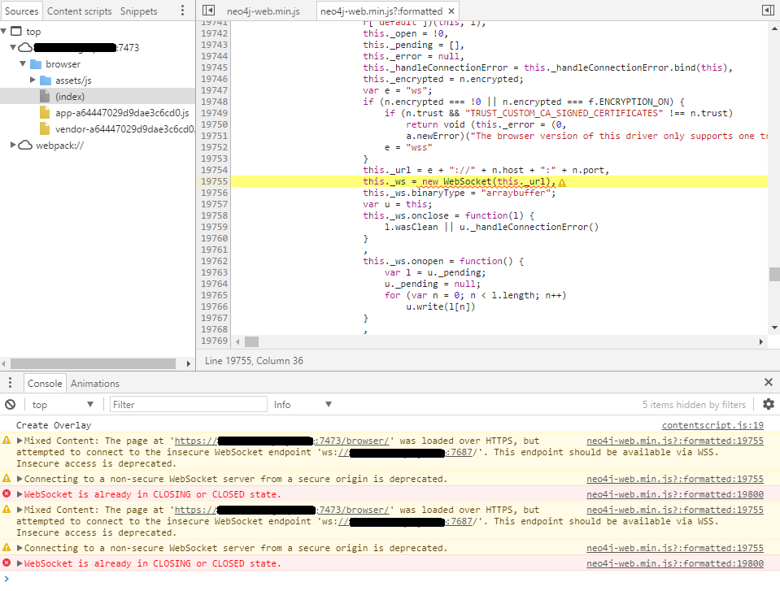Image resolution: width=780 pixels, height=591 pixels.
Task: Expand the second Mixed Content warning
Action: 20,510
